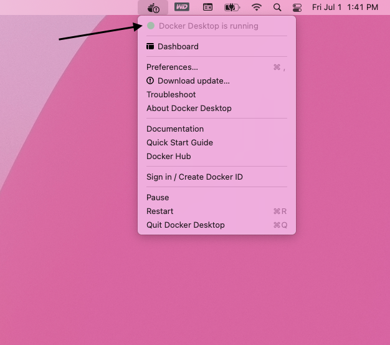This screenshot has height=345, width=390.
Task: Open the Dashboard menu item
Action: click(217, 46)
